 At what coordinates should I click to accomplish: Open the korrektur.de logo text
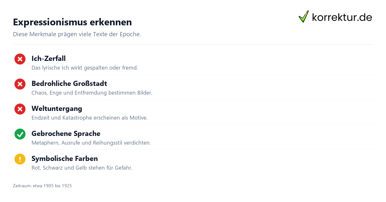click(342, 17)
